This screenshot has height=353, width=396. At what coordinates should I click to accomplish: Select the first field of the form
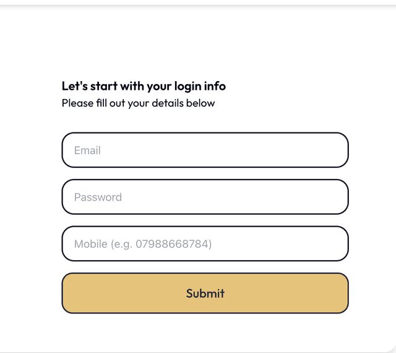pyautogui.click(x=205, y=150)
